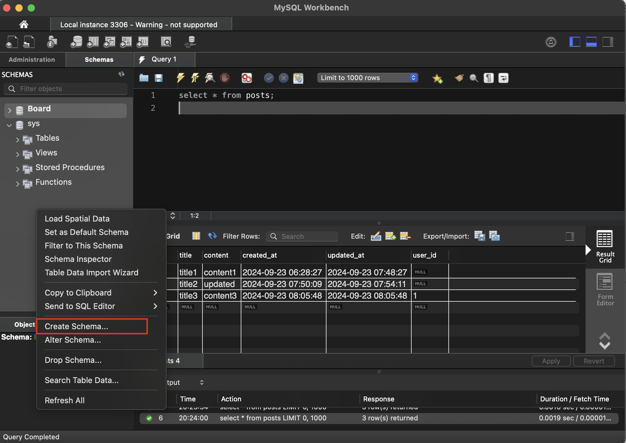Select Create Schema... from context menu

point(76,326)
